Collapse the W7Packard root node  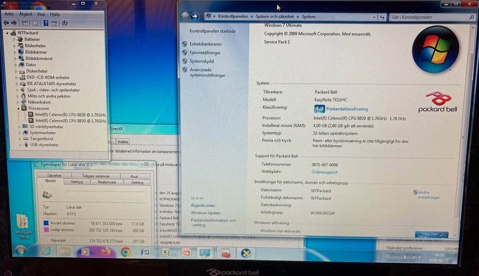coord(8,32)
